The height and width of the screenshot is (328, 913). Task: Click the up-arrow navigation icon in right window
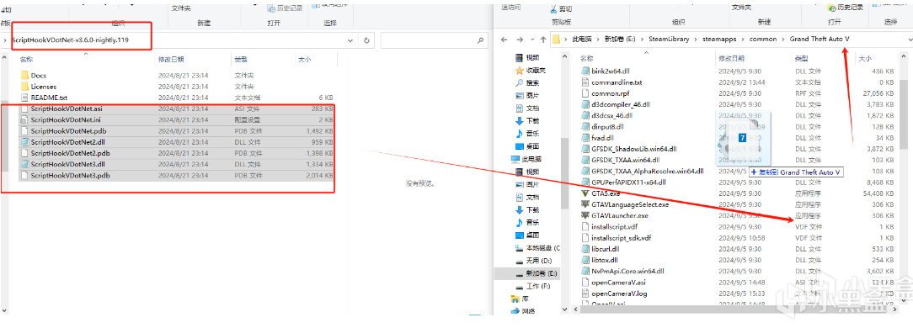pos(542,40)
